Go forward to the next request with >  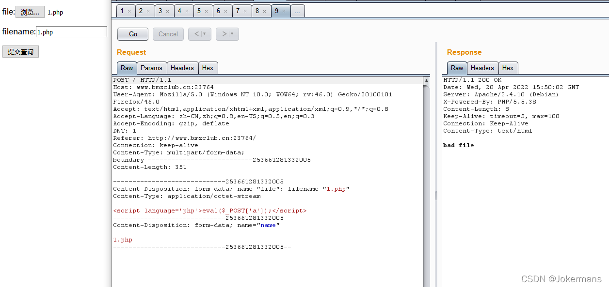click(x=224, y=34)
